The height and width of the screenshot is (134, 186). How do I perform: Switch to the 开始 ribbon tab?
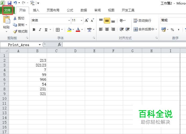(x=22, y=10)
